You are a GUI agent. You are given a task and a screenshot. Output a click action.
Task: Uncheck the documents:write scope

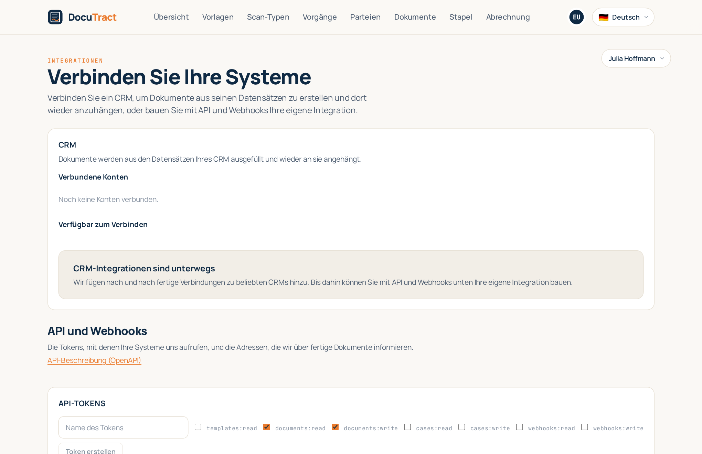click(335, 427)
